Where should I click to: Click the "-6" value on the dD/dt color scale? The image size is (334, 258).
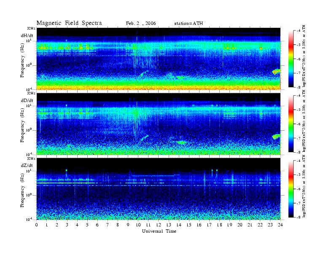[299, 124]
